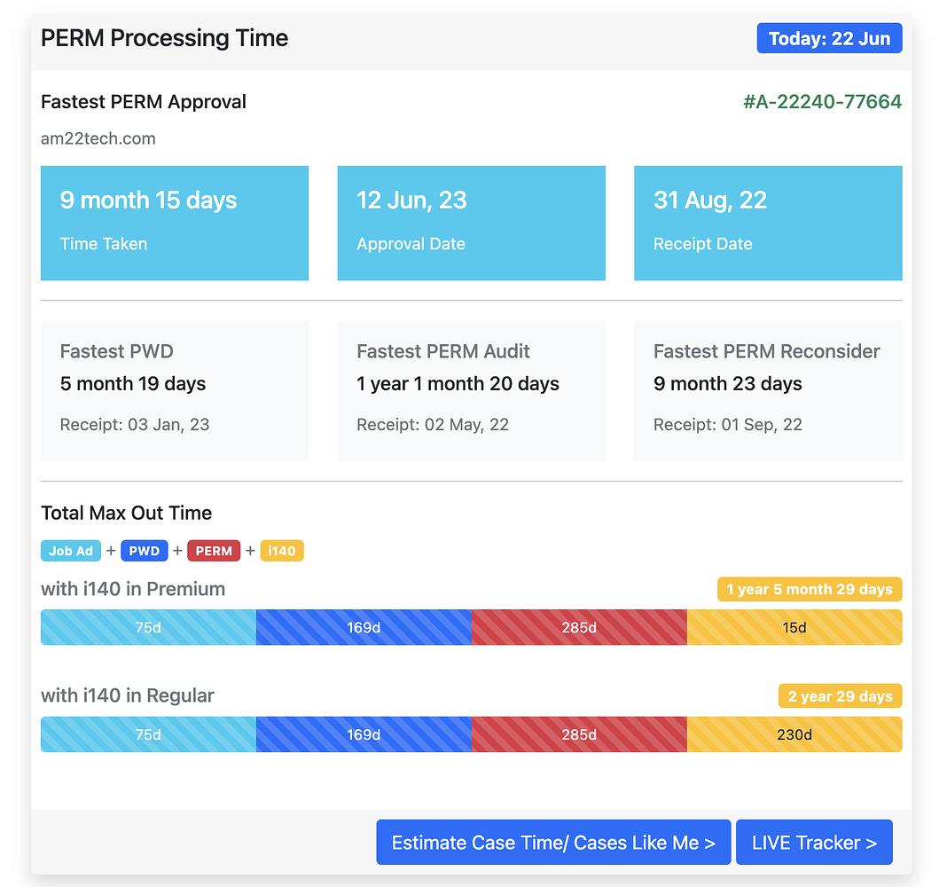Click the 15d yellow segment in Premium bar
This screenshot has width=947, height=887.
point(794,627)
